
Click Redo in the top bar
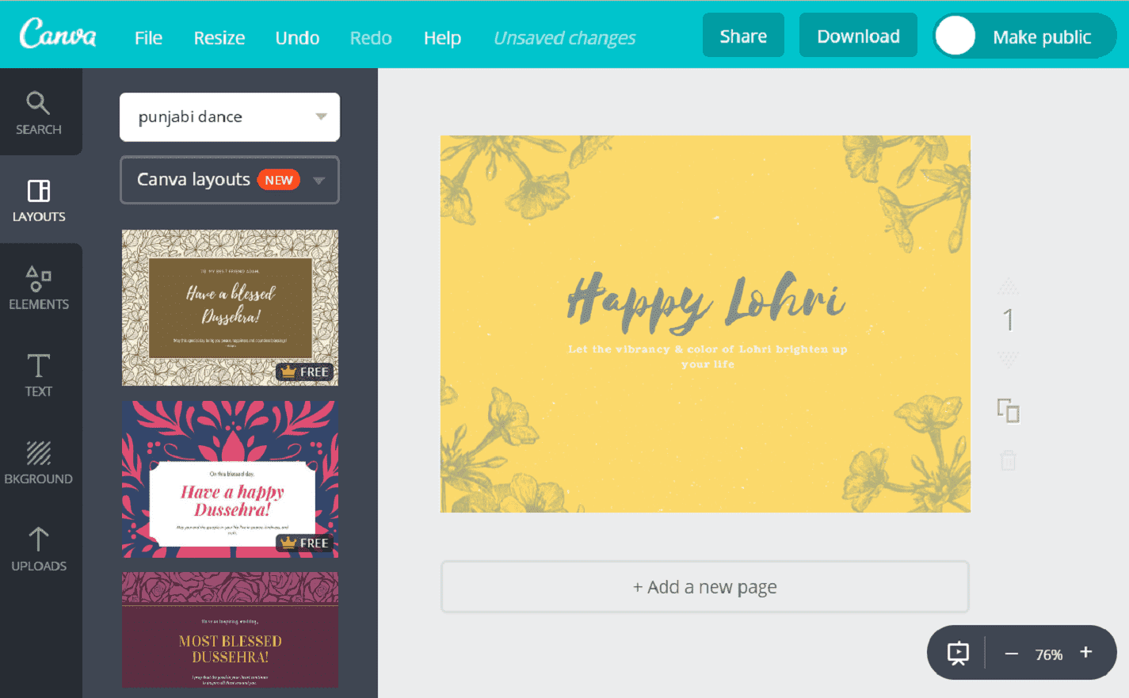pyautogui.click(x=371, y=37)
